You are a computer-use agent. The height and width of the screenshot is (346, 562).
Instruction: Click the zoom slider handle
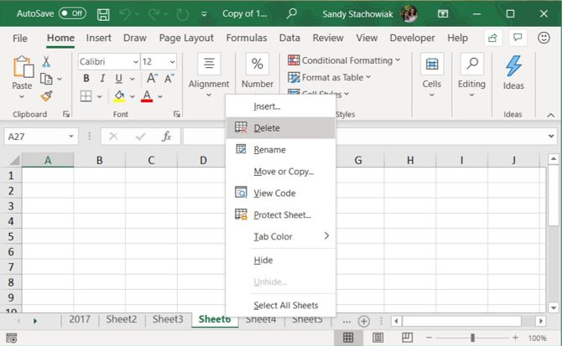[x=472, y=338]
